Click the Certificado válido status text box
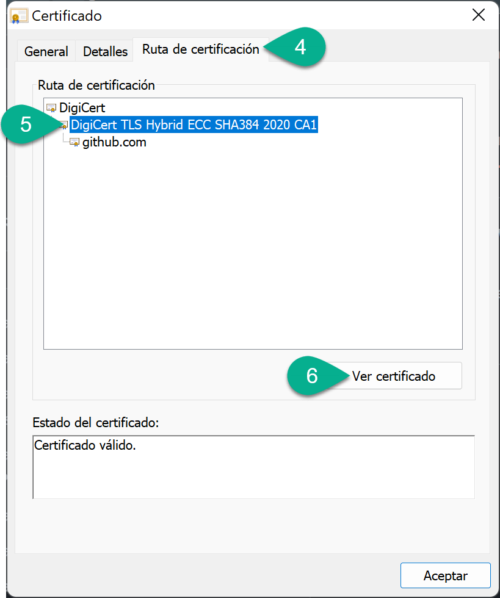 pos(253,467)
